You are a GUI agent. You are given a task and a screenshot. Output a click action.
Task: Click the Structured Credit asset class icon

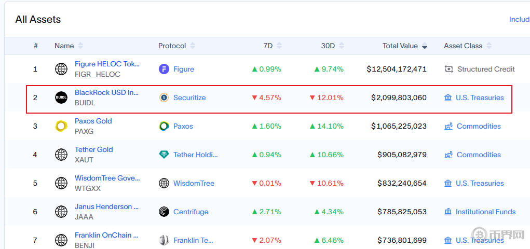(x=449, y=69)
